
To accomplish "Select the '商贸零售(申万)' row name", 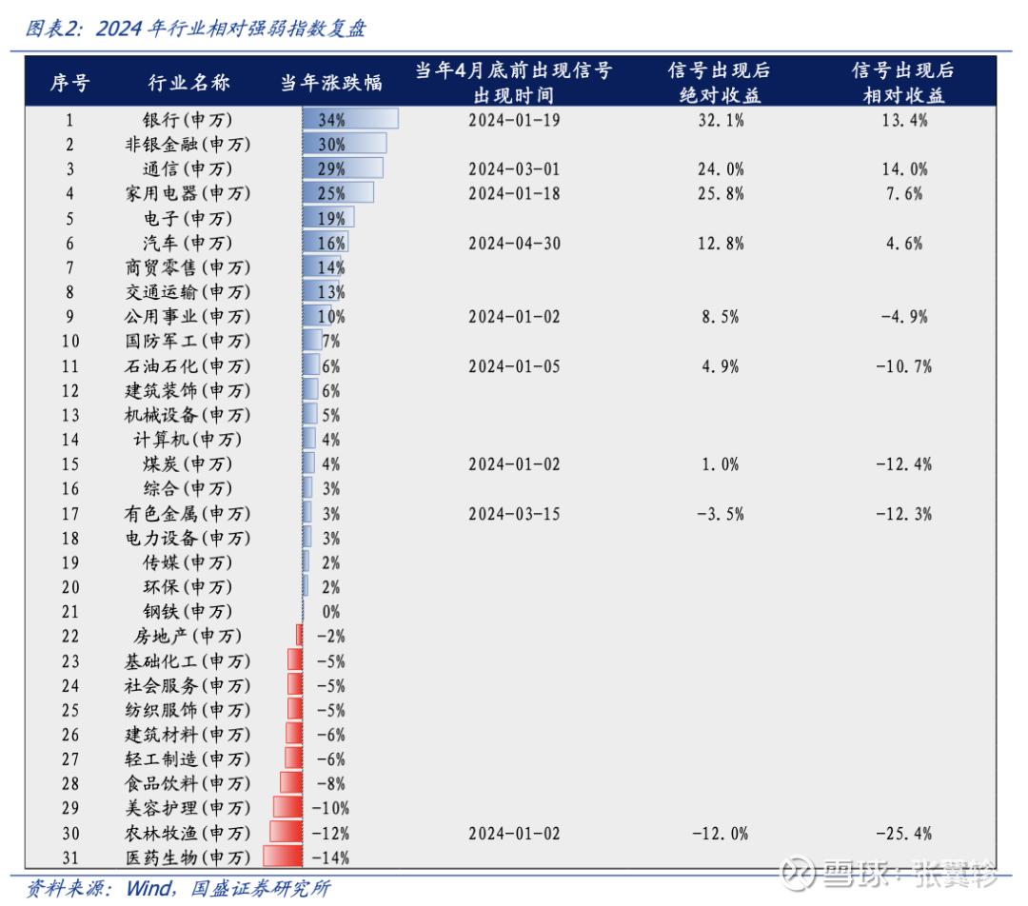I will point(188,267).
